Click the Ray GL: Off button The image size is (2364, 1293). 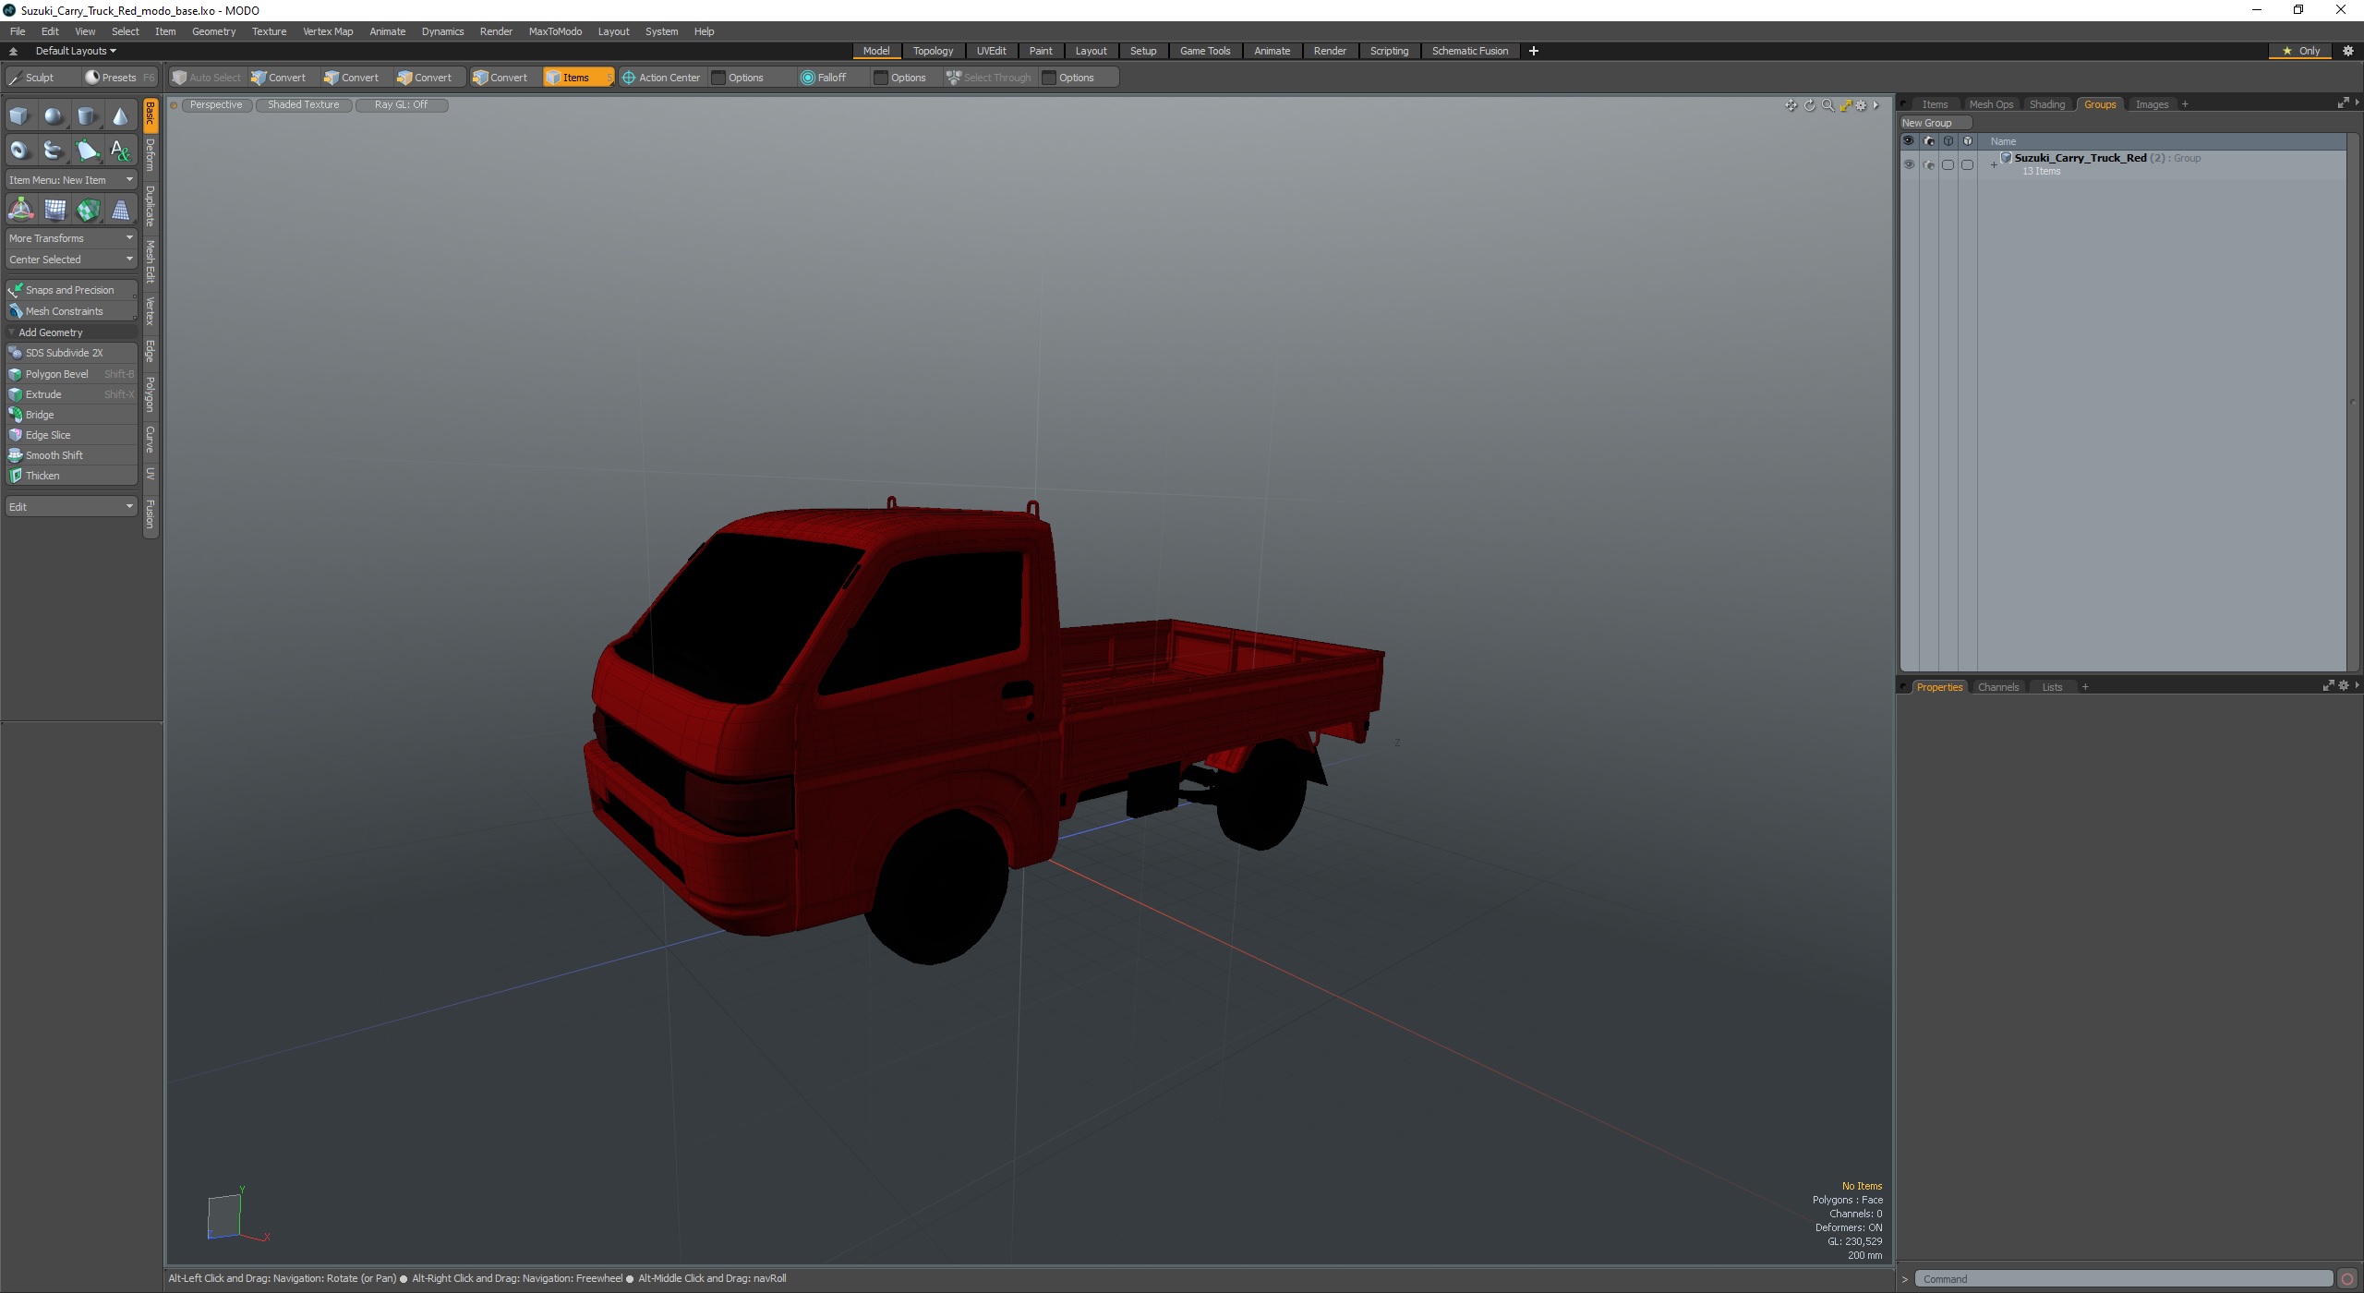(x=402, y=105)
